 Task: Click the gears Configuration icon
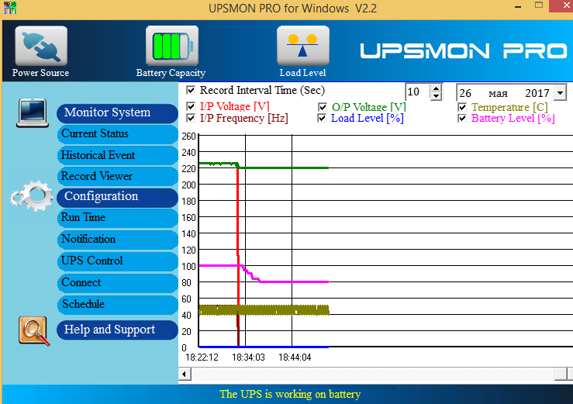(x=32, y=195)
